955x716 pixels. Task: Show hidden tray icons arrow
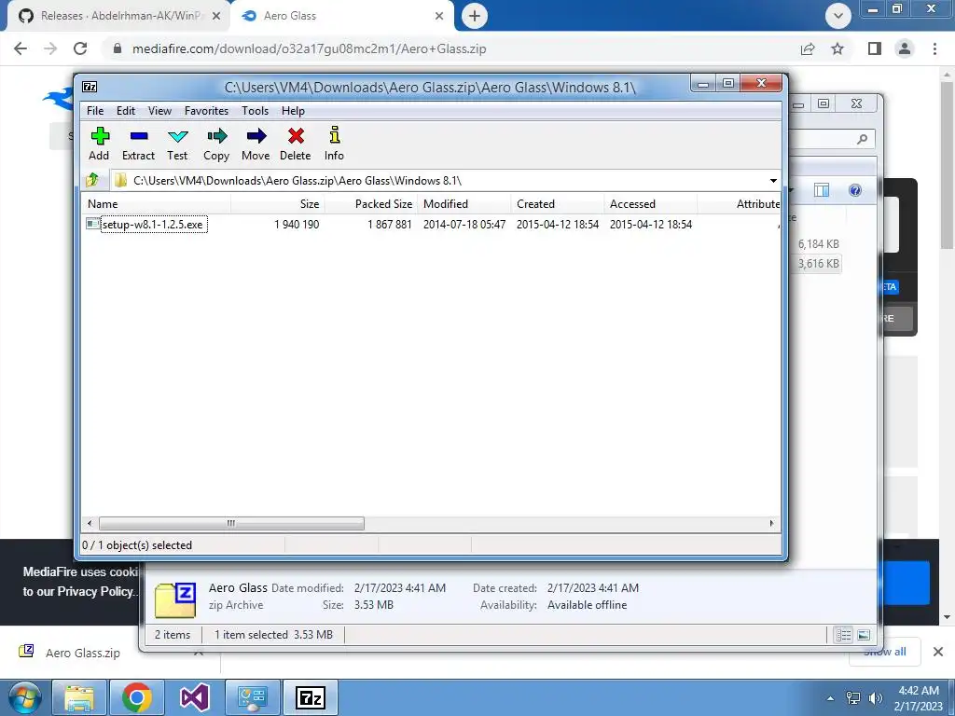click(x=830, y=698)
